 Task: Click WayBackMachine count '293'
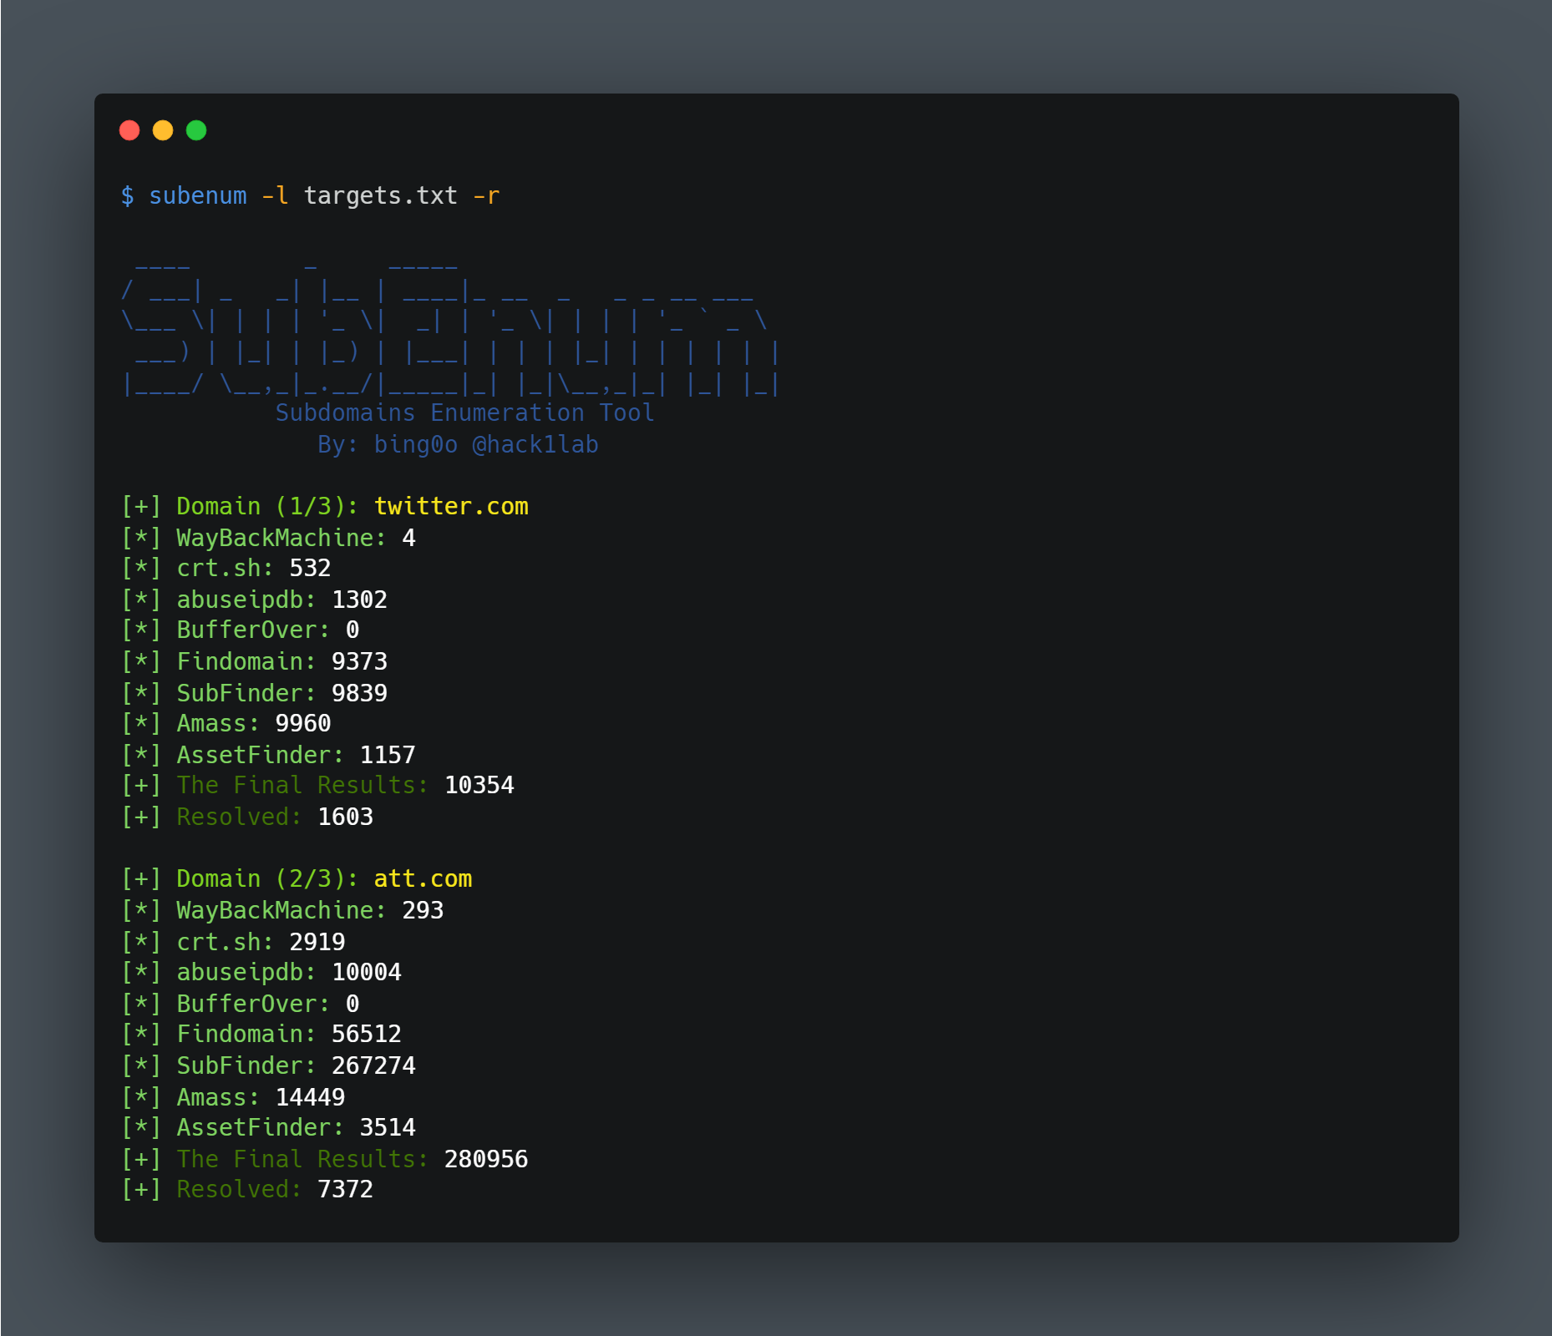pos(423,910)
